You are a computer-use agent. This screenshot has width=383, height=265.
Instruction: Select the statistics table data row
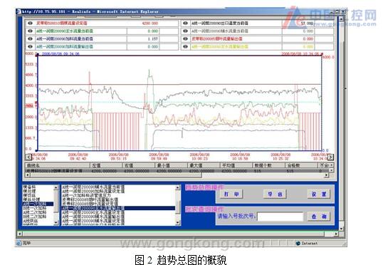click(177, 171)
